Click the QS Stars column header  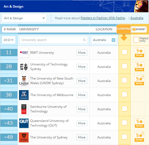(x=139, y=29)
